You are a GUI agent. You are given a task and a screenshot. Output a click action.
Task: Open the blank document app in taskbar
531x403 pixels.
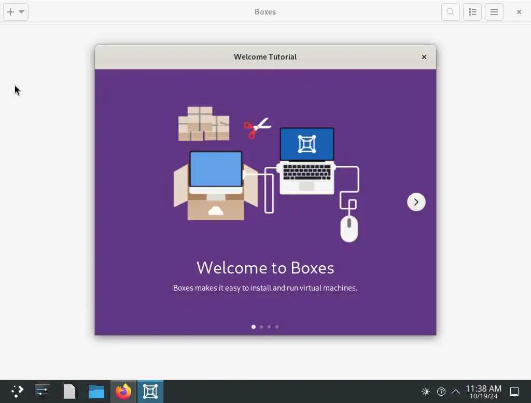tap(69, 392)
